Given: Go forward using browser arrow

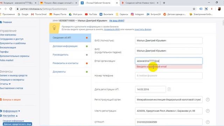Looking at the screenshot, I should point(5,9).
